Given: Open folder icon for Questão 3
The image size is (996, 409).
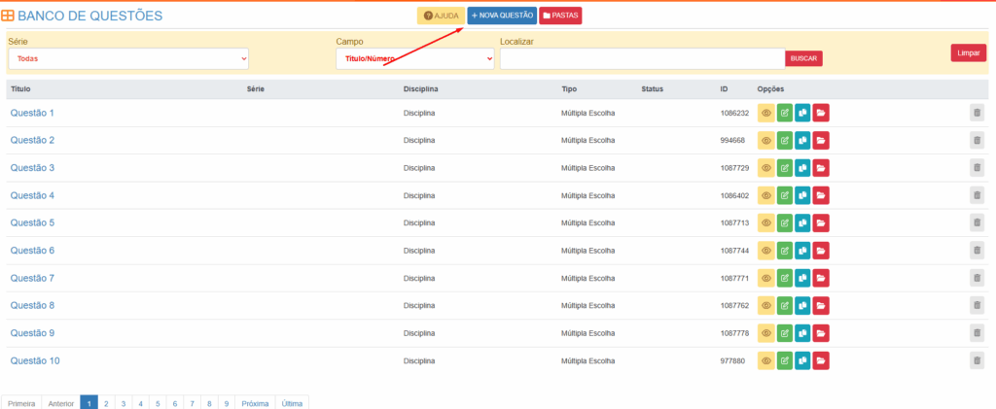Looking at the screenshot, I should [821, 168].
